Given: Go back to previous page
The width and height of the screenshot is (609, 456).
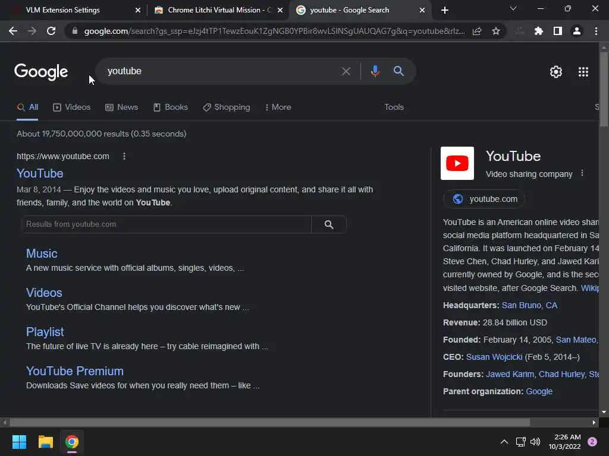Looking at the screenshot, I should pyautogui.click(x=13, y=31).
